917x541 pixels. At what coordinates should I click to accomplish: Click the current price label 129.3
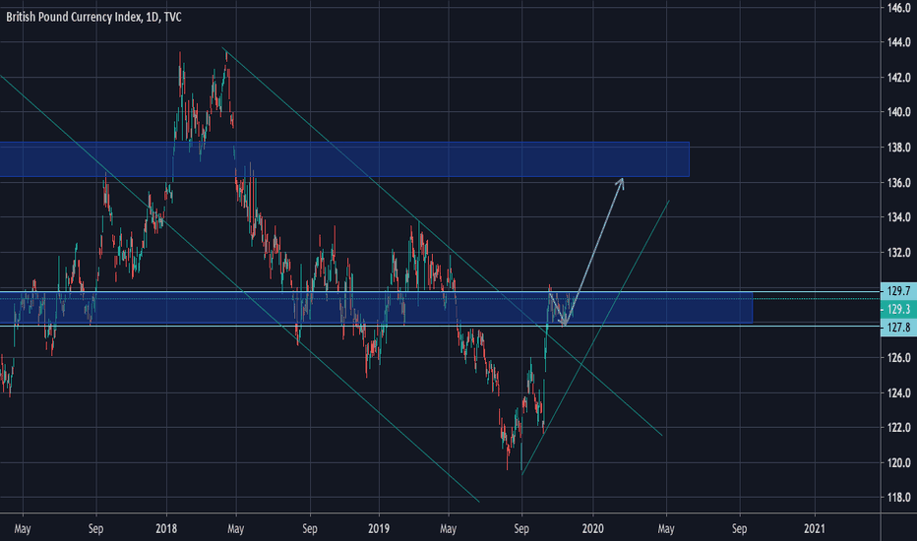coord(898,309)
